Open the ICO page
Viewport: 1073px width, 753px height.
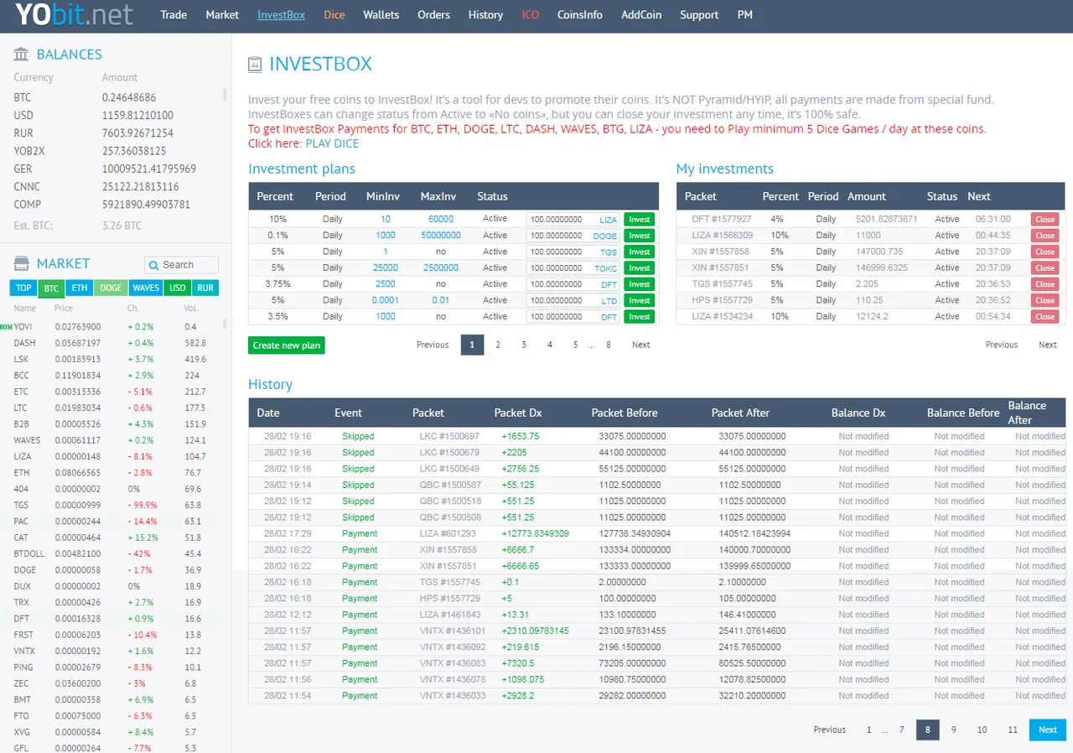[530, 14]
